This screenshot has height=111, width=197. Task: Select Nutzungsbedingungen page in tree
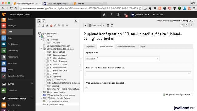click(x=58, y=46)
